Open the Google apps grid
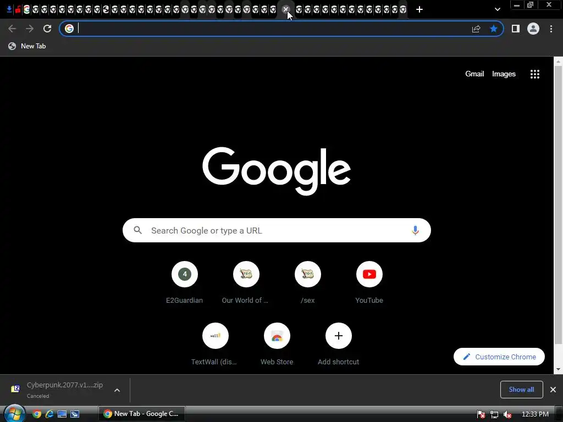 point(534,74)
